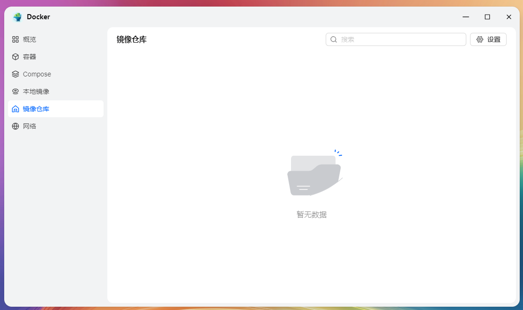Open the 概览 overview page
Screen dimensions: 523x310
pyautogui.click(x=55, y=39)
